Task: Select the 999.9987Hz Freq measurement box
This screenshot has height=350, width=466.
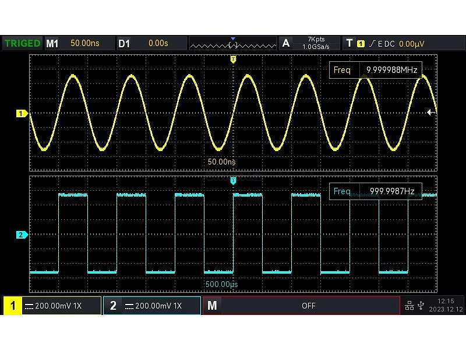Action: coord(375,191)
